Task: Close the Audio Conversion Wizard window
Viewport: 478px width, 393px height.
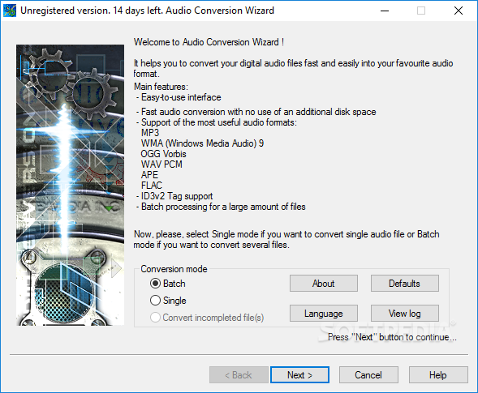Action: pos(459,11)
